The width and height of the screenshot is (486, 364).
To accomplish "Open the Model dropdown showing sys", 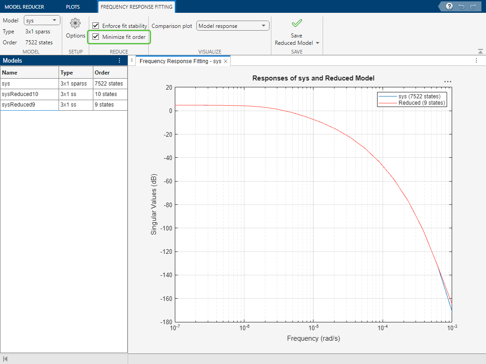I will (x=42, y=21).
